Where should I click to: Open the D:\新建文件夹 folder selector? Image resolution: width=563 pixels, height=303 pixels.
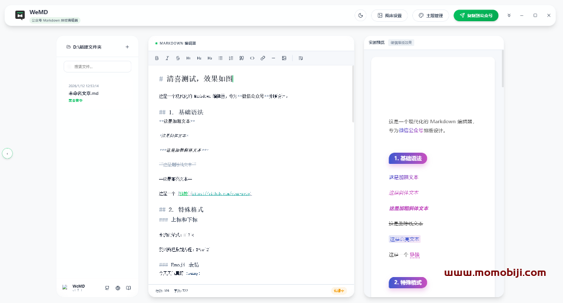click(84, 47)
